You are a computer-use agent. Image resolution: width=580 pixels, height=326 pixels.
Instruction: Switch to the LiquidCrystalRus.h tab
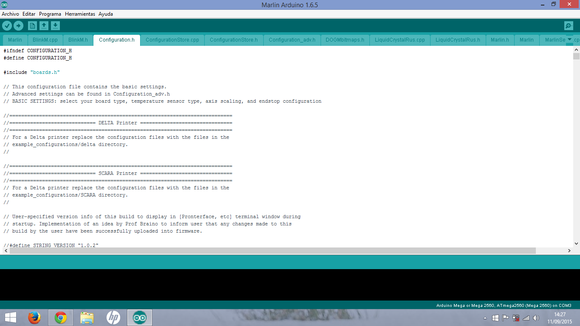[458, 40]
